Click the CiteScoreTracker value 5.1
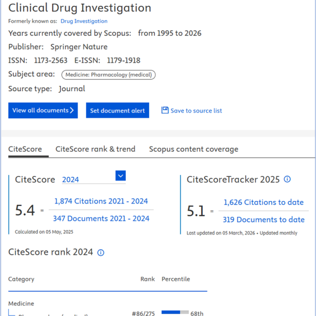Image resolution: width=316 pixels, height=316 pixels. pos(196,211)
